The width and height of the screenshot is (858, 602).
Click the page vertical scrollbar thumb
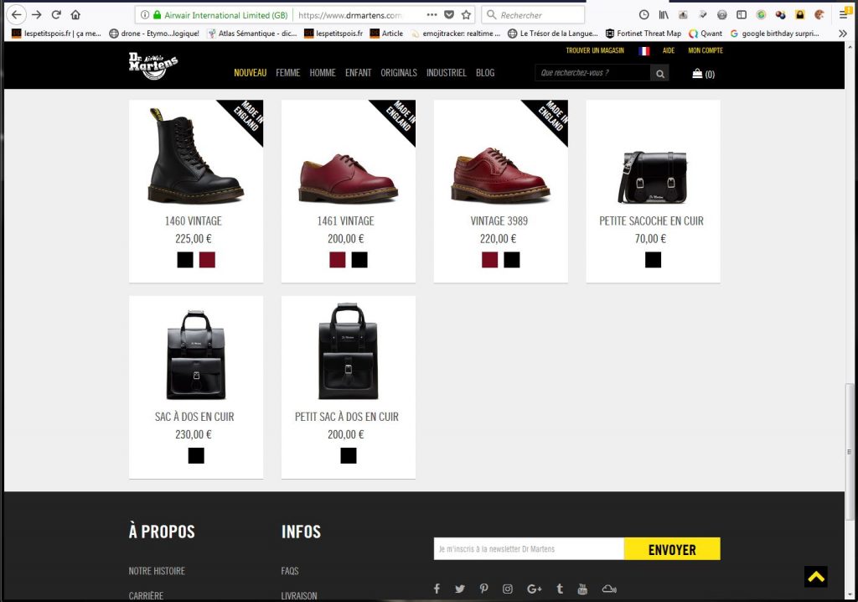850,453
